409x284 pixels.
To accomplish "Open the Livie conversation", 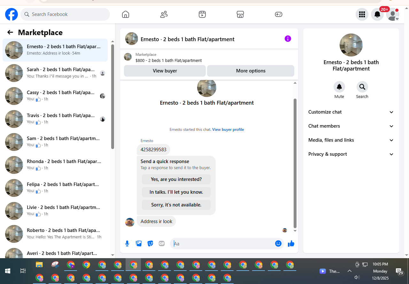I will point(55,211).
